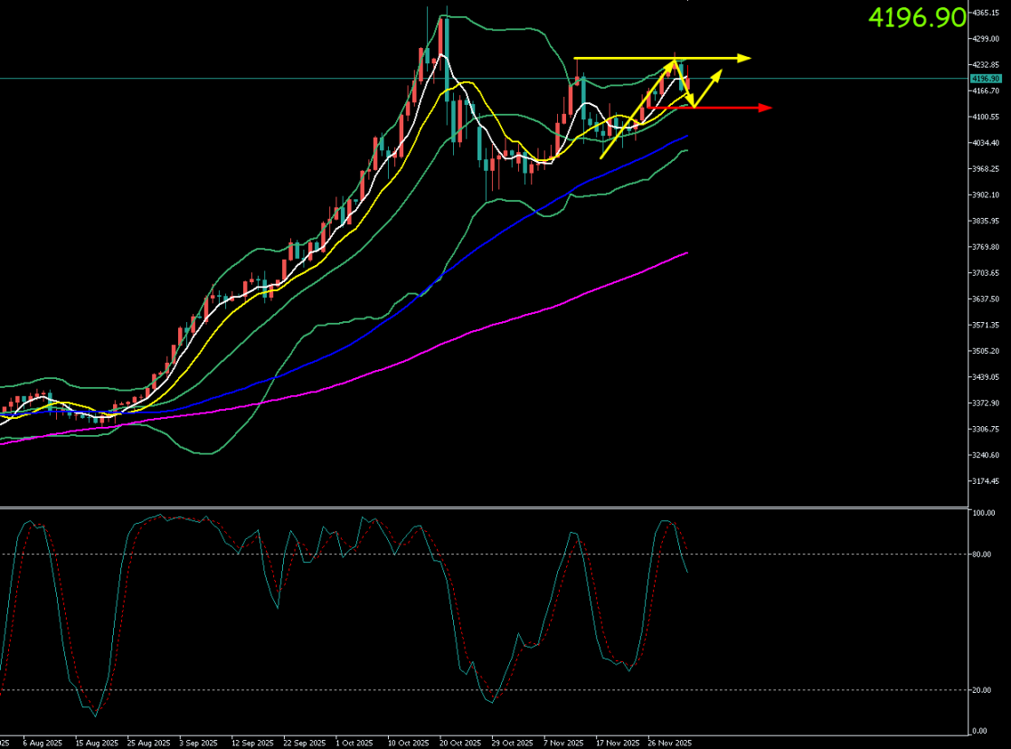Click the yellow horizontal resistance line arrowhead
Viewport: 1011px width, 749px height.
point(744,59)
